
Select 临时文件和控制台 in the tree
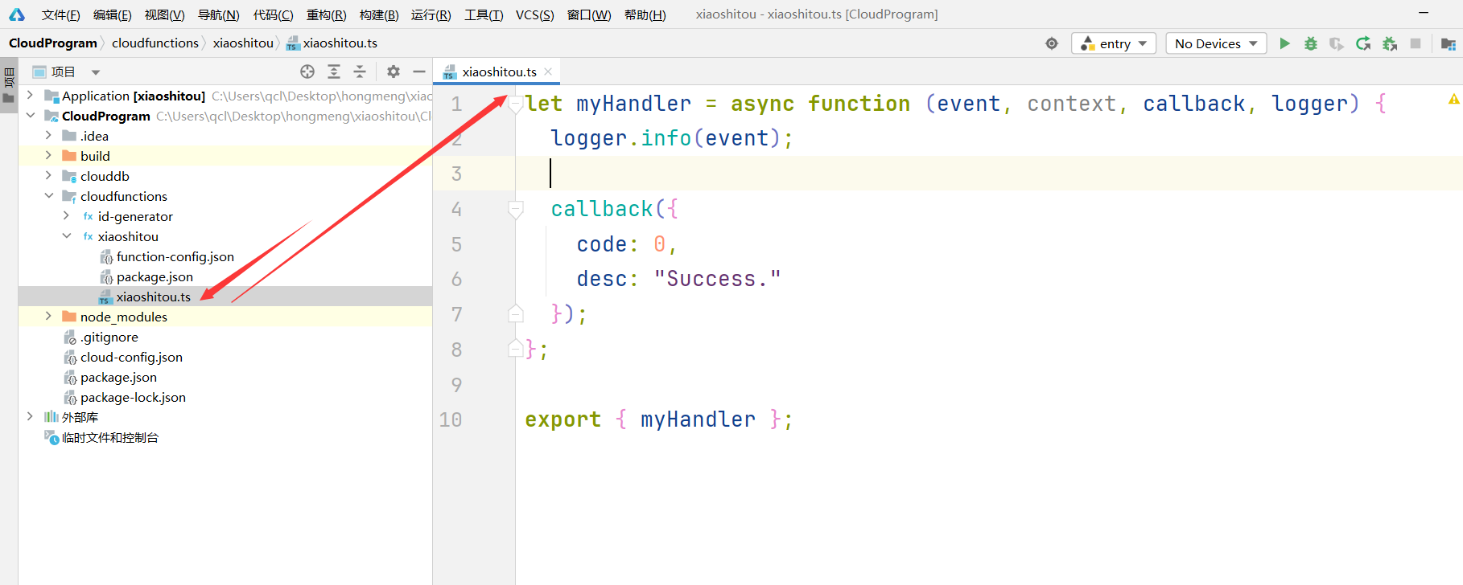(x=110, y=437)
